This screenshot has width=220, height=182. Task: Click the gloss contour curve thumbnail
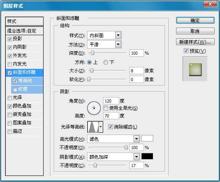(93, 127)
